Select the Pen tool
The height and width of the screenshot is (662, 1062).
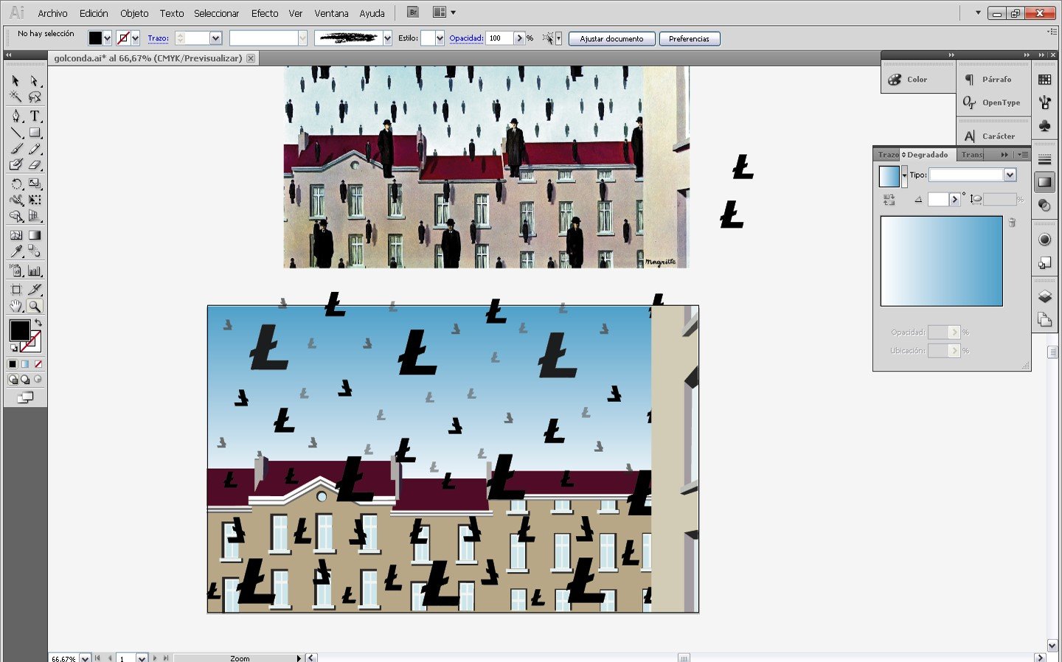click(15, 116)
